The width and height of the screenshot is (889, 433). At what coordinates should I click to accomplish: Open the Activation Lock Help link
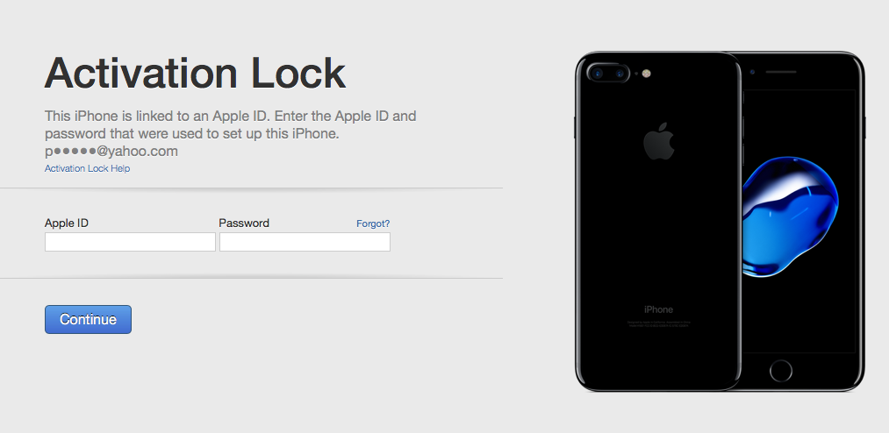(x=87, y=168)
